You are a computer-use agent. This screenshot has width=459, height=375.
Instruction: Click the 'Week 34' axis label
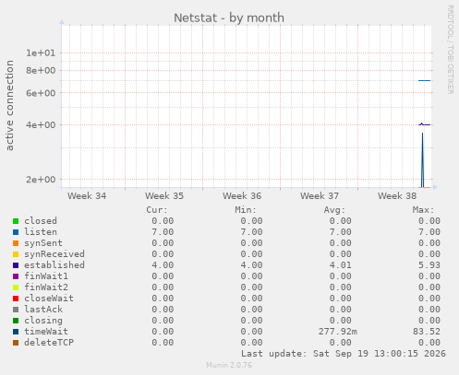pos(87,196)
